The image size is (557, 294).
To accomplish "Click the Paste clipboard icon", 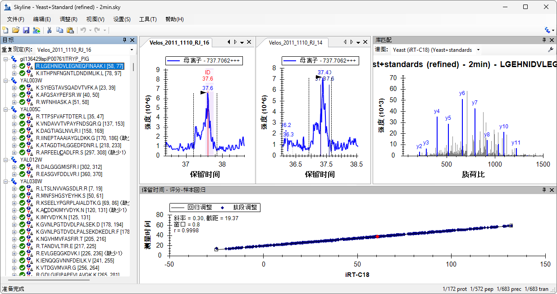I will (x=70, y=30).
